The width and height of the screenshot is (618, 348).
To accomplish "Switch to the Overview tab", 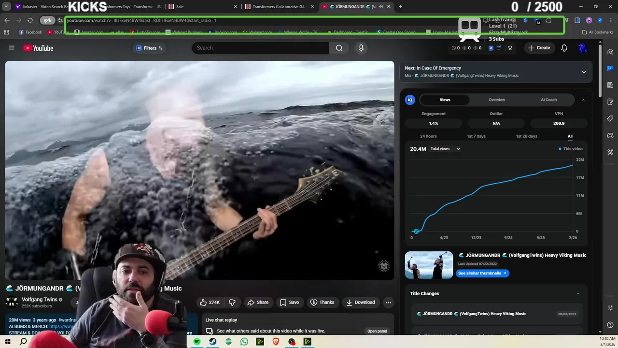I will click(x=496, y=100).
